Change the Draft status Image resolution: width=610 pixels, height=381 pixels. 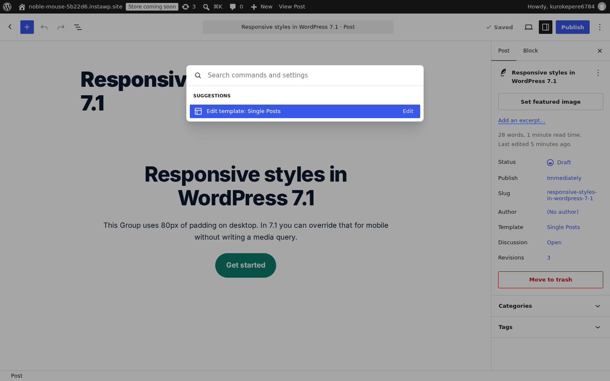pos(559,163)
